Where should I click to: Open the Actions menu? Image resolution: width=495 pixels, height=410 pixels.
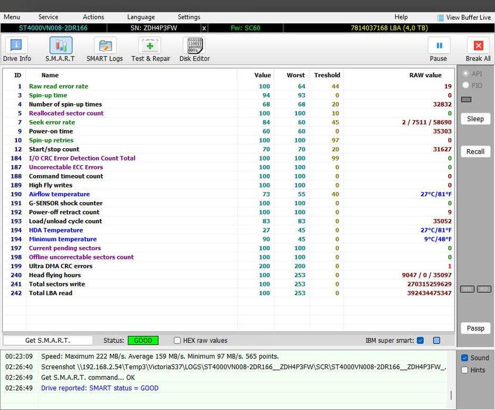pyautogui.click(x=93, y=17)
